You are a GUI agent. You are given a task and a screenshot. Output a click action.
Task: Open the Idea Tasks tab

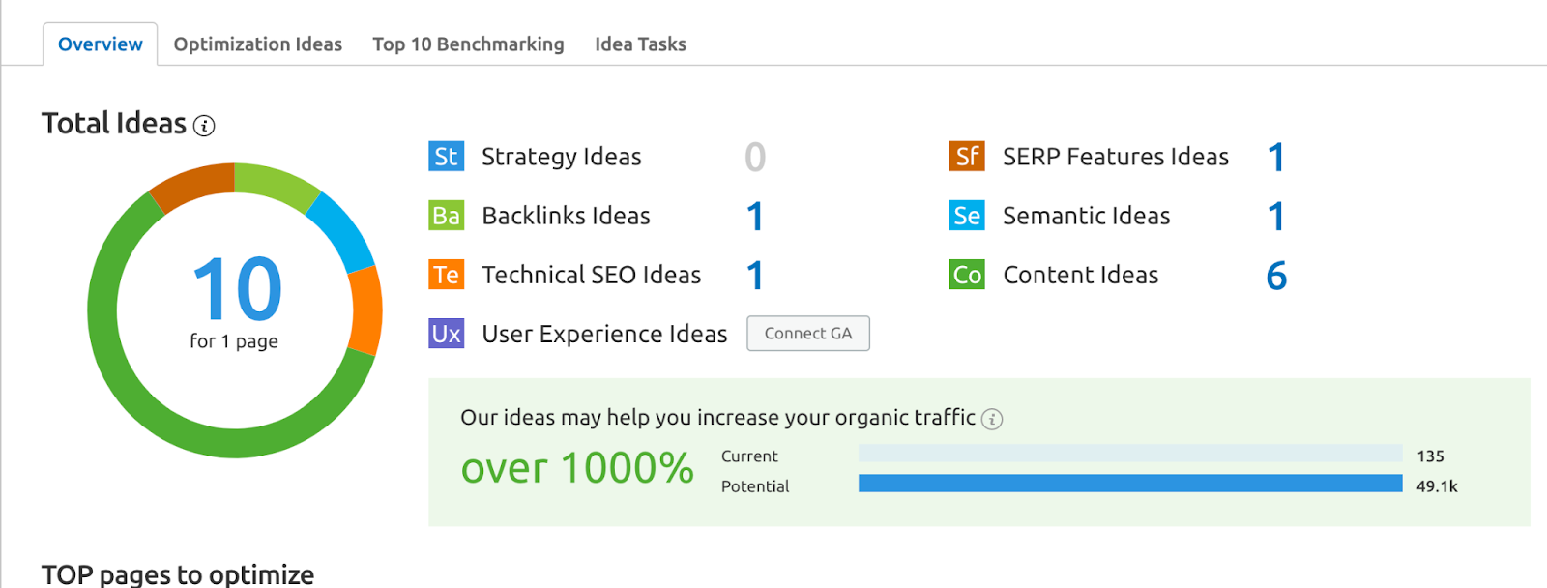click(640, 44)
